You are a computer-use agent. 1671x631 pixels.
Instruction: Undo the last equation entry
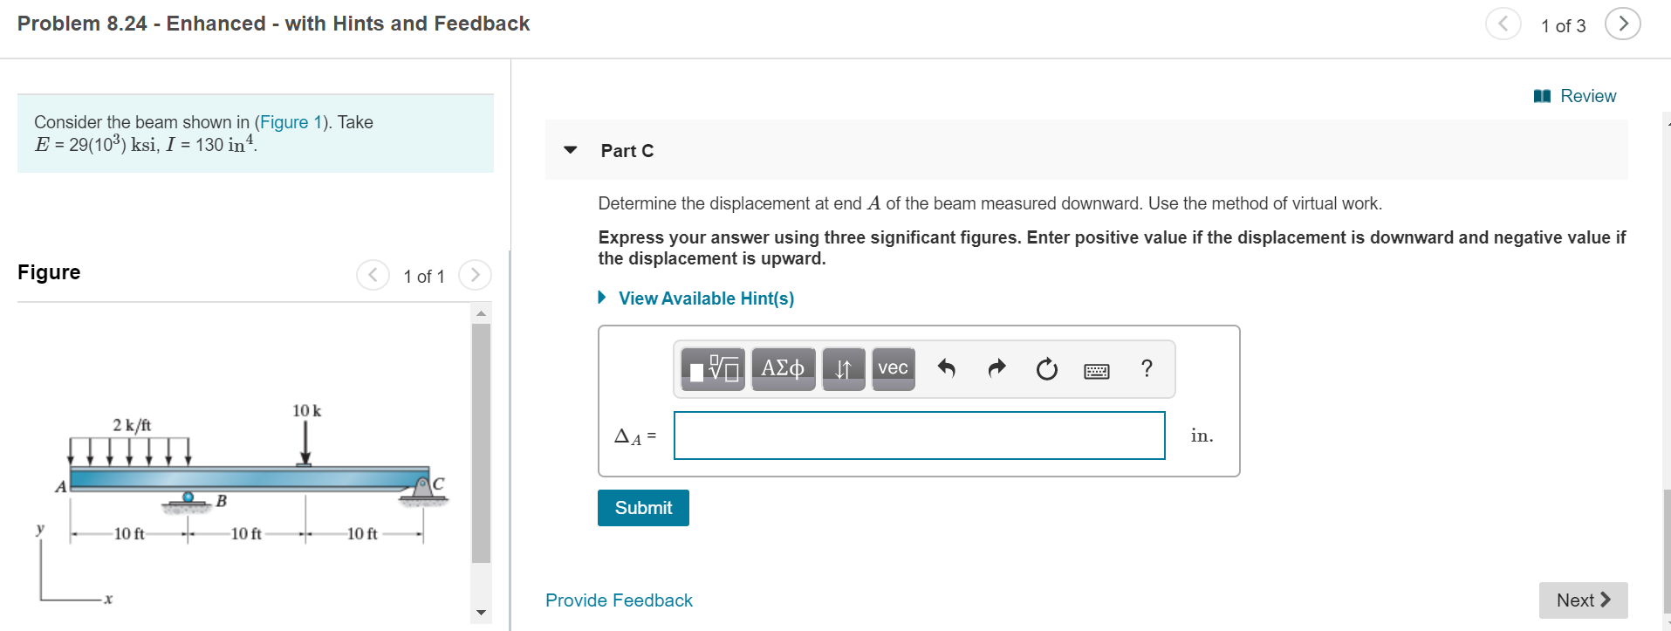pos(947,368)
